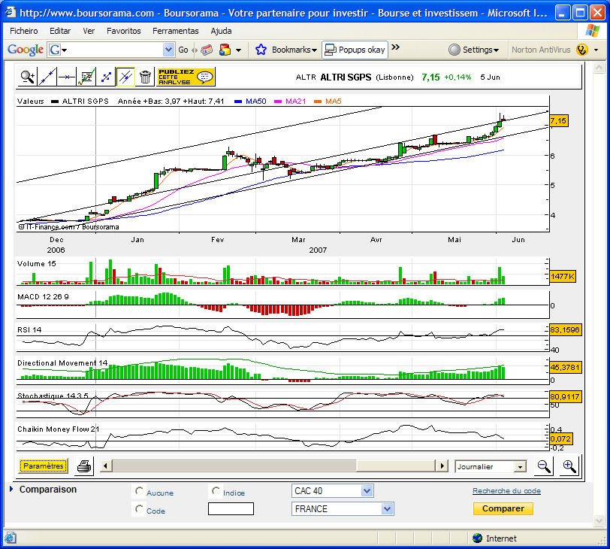Click the Norton AntiVirus yellow icon
Viewport: 610px width, 549px height.
click(x=582, y=50)
